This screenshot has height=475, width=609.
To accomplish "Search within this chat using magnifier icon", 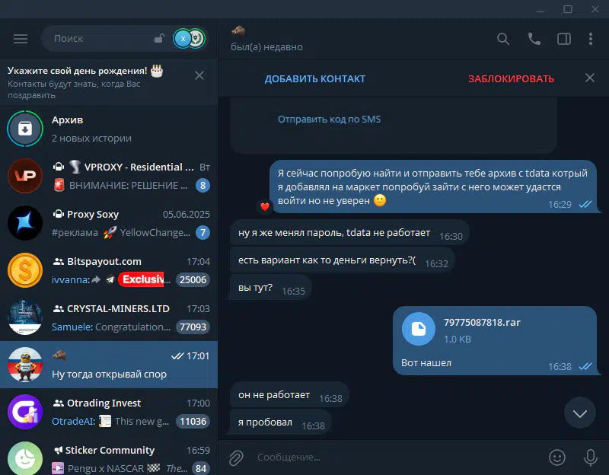I will point(503,39).
